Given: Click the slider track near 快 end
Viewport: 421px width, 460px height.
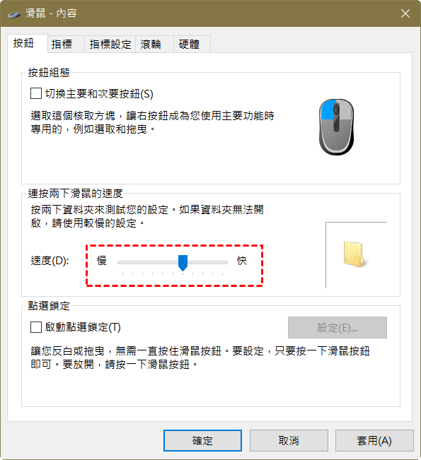Looking at the screenshot, I should point(219,263).
